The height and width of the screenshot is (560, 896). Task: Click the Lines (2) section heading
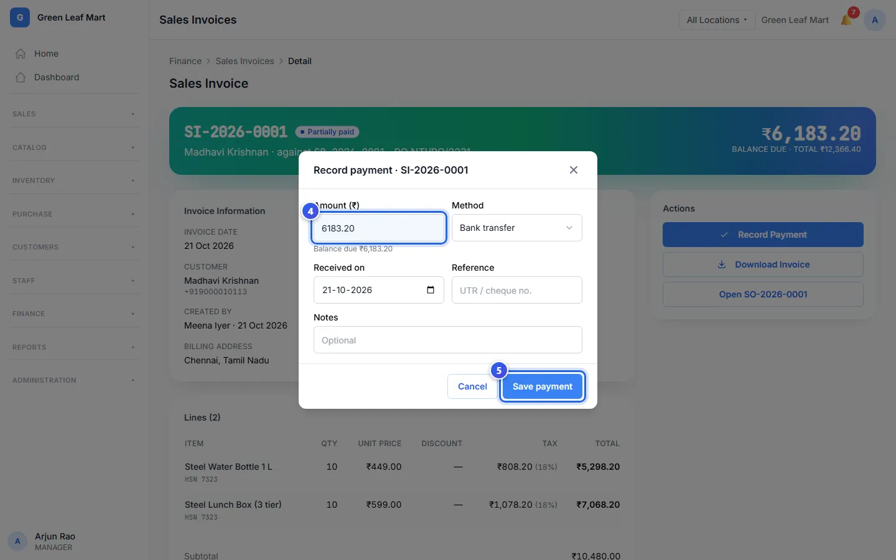point(202,418)
